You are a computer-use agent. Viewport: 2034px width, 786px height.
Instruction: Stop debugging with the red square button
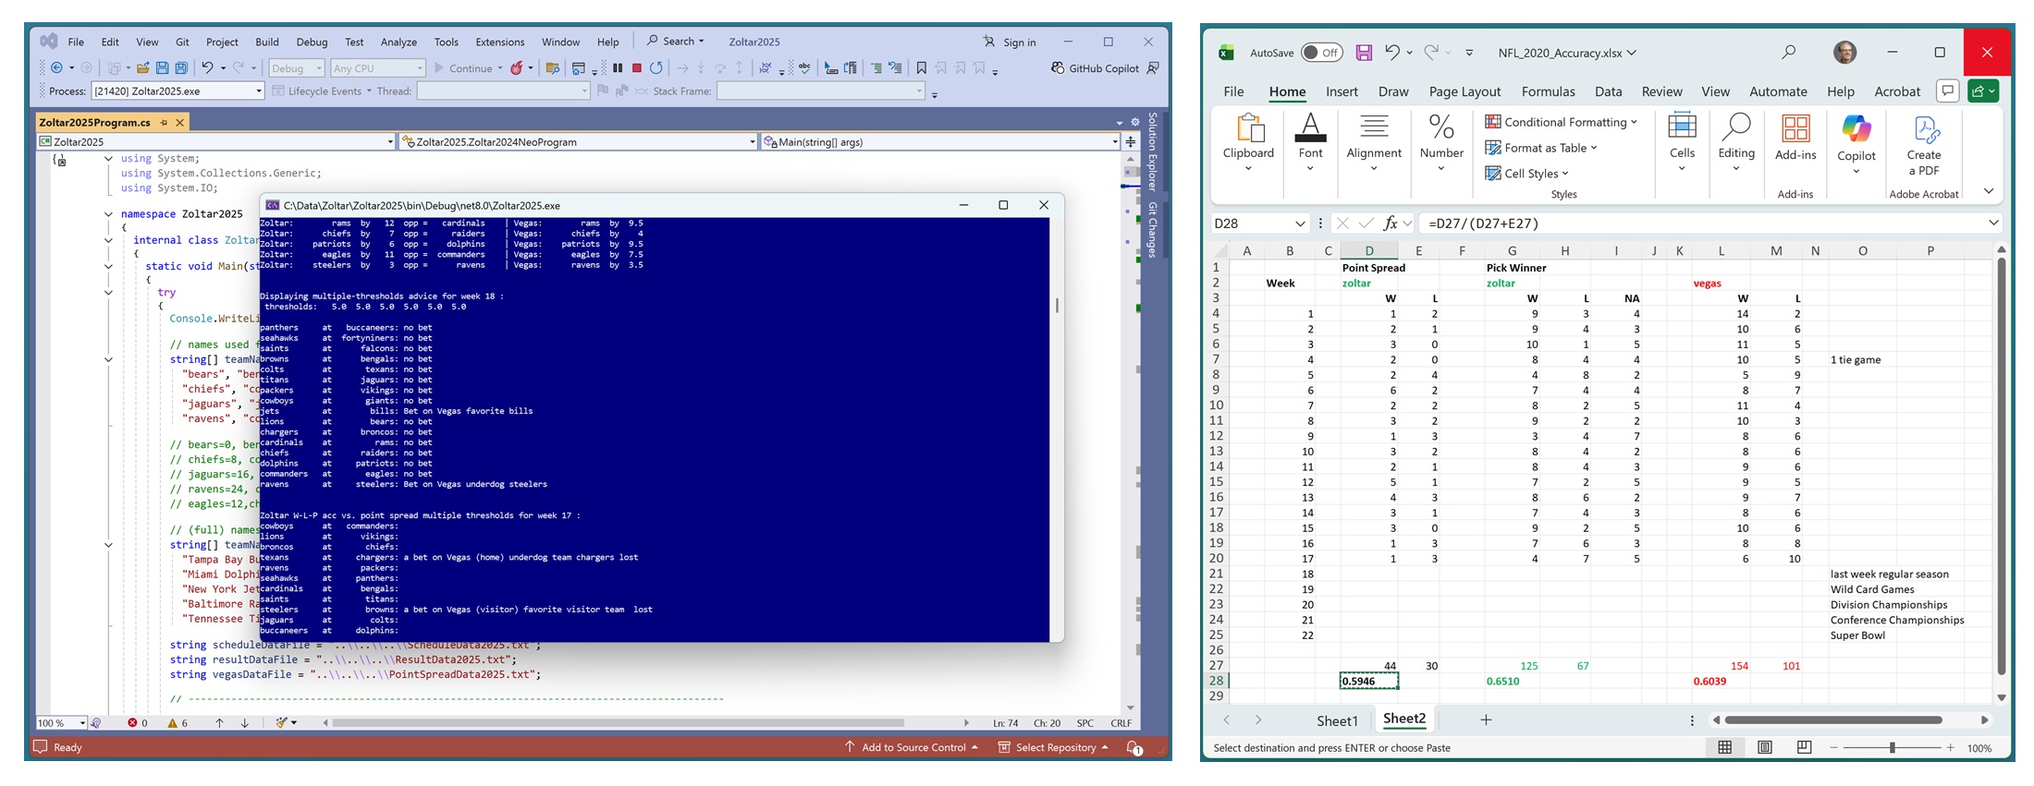[637, 68]
